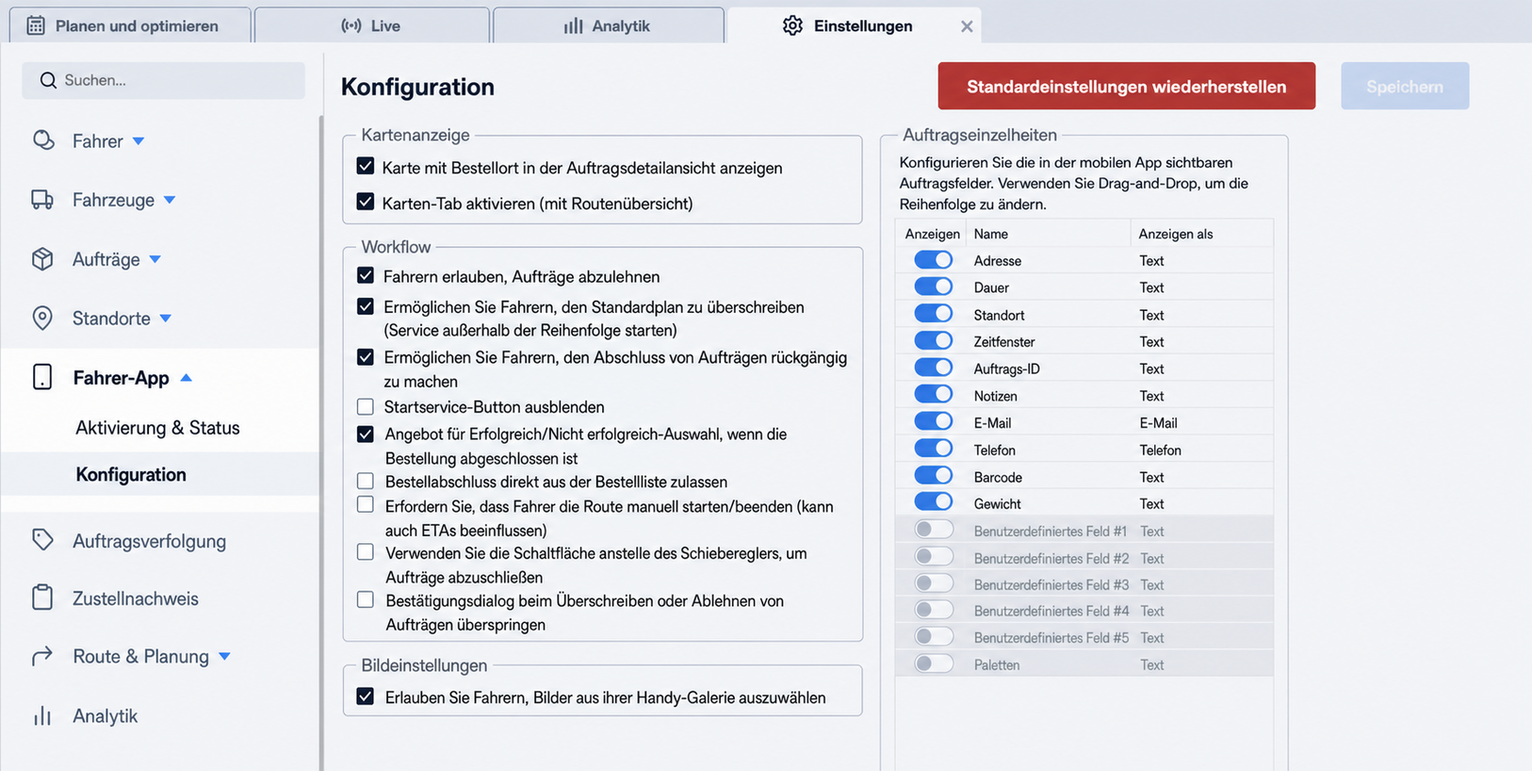Select Konfiguration in the sidebar

(131, 474)
